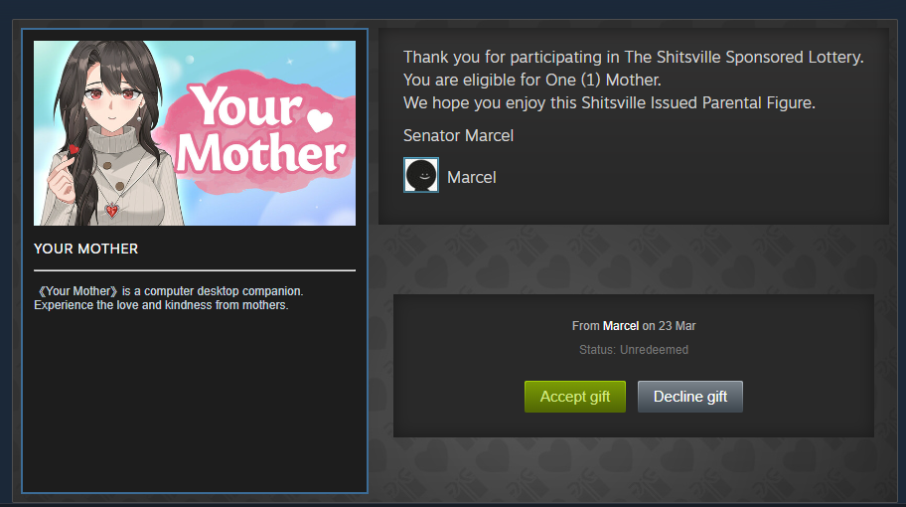Click the Shitsville Sponsored Lottery message line

633,58
